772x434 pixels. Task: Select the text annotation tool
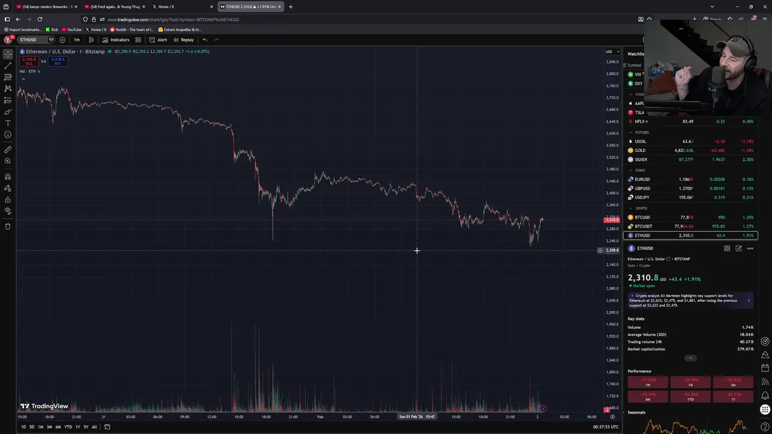[8, 123]
